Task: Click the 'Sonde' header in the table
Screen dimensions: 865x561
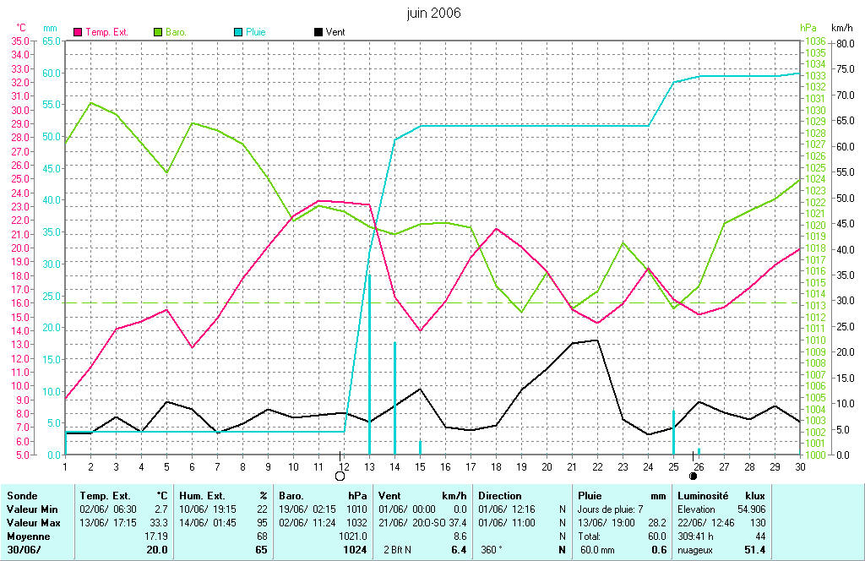Action: coord(21,496)
